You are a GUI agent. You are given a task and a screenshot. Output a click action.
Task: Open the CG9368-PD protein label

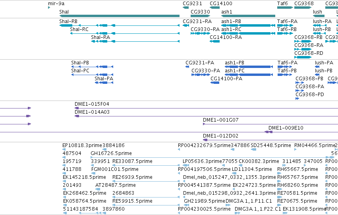click(x=310, y=95)
